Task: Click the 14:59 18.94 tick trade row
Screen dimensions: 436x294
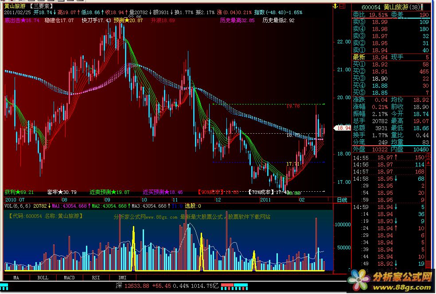Action: tap(389, 207)
